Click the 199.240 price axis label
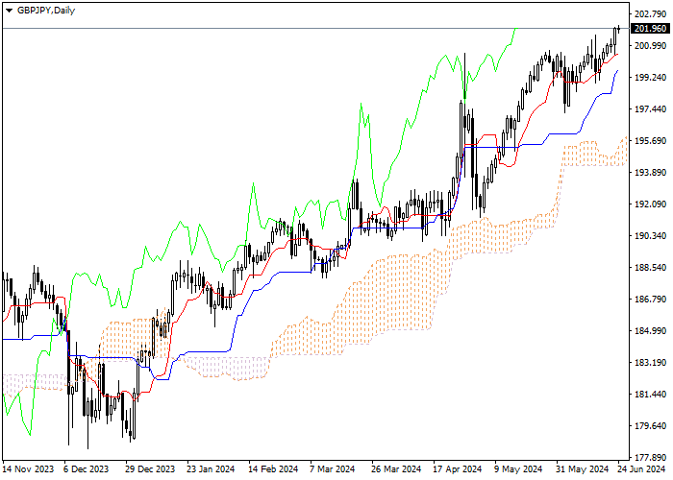The height and width of the screenshot is (480, 673). (x=650, y=78)
